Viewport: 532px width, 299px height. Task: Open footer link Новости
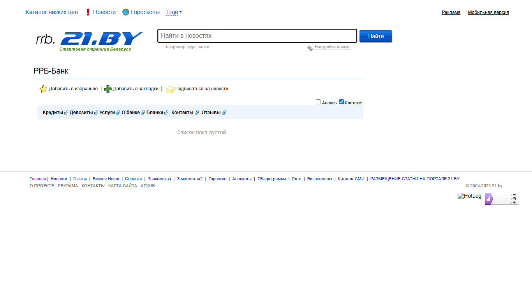[59, 179]
